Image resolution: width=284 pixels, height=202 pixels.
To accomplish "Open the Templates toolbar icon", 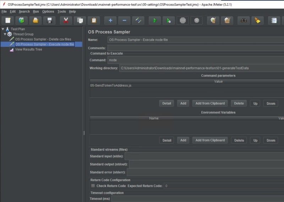I will tap(22, 21).
